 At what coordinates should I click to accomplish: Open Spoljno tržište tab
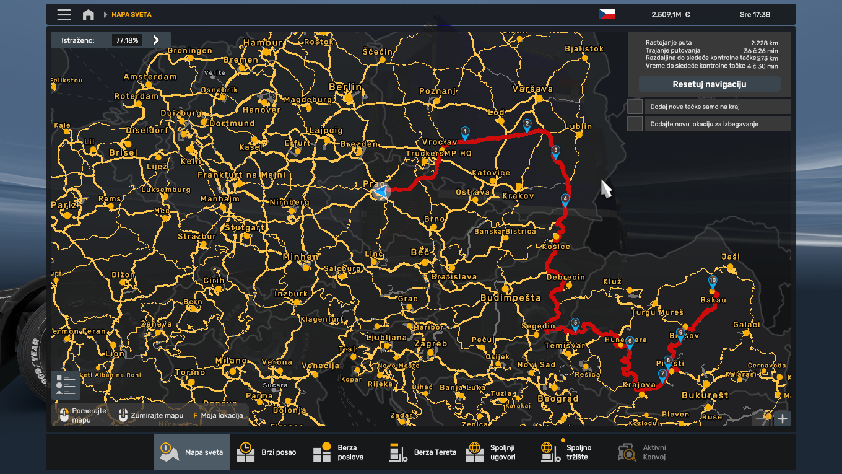pos(574,452)
